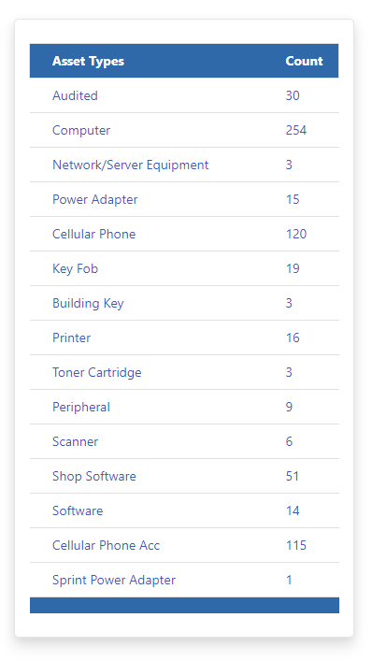This screenshot has height=661, width=372.
Task: Click the Count column header
Action: pos(304,61)
